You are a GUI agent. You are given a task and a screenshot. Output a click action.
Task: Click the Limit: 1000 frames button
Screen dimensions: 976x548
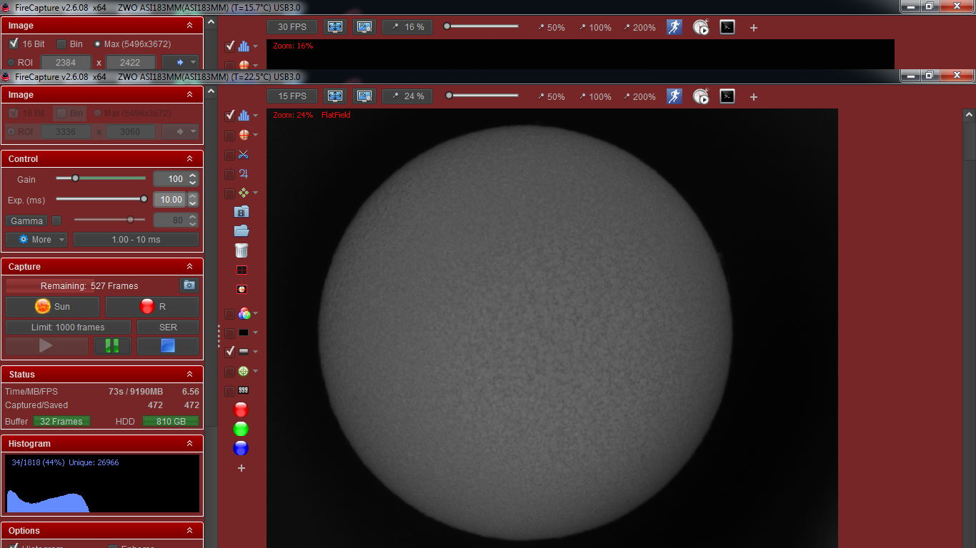click(x=68, y=328)
